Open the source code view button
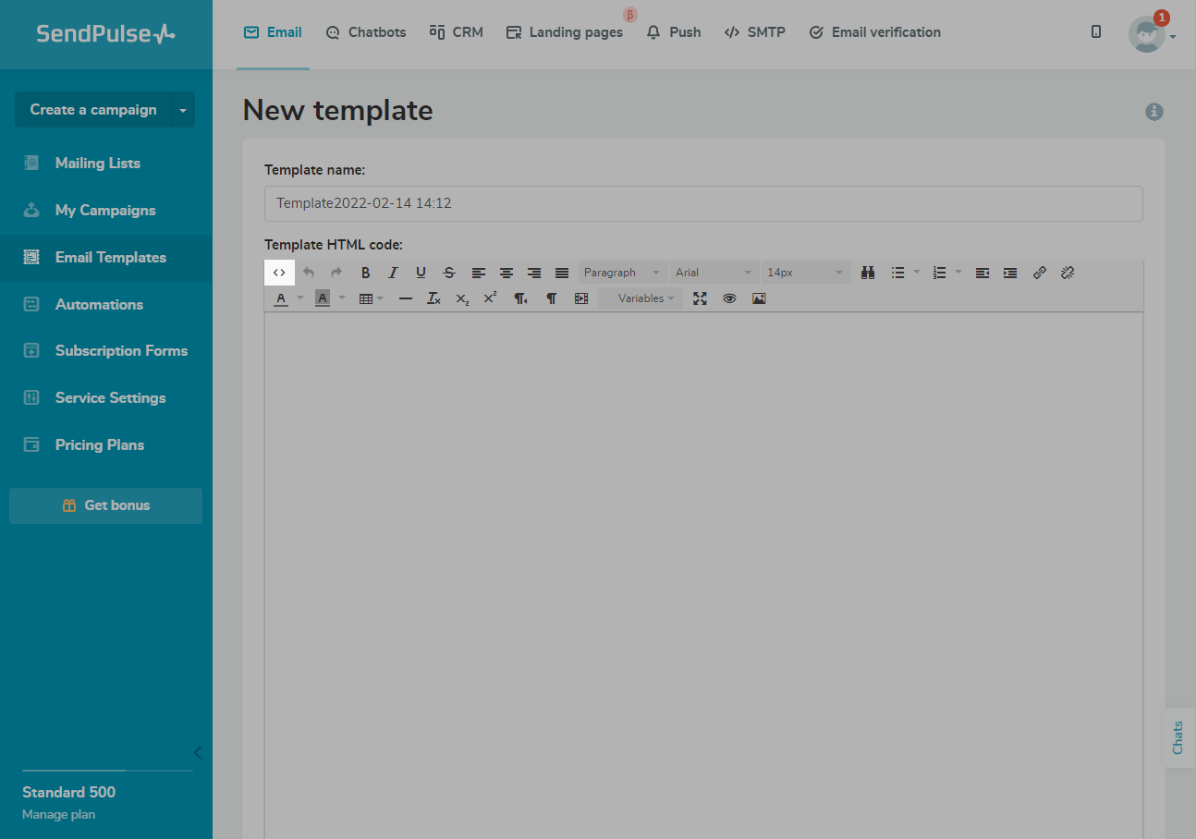 coord(279,273)
